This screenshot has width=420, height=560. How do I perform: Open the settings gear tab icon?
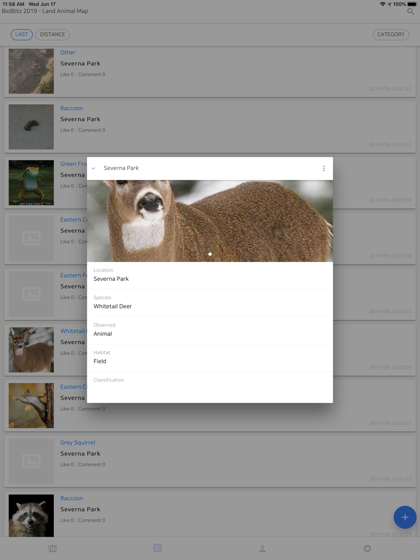(x=367, y=548)
